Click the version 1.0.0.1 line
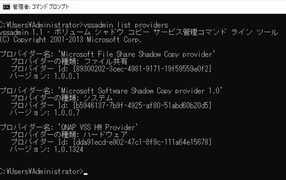The width and height of the screenshot is (286, 180). 44,76
